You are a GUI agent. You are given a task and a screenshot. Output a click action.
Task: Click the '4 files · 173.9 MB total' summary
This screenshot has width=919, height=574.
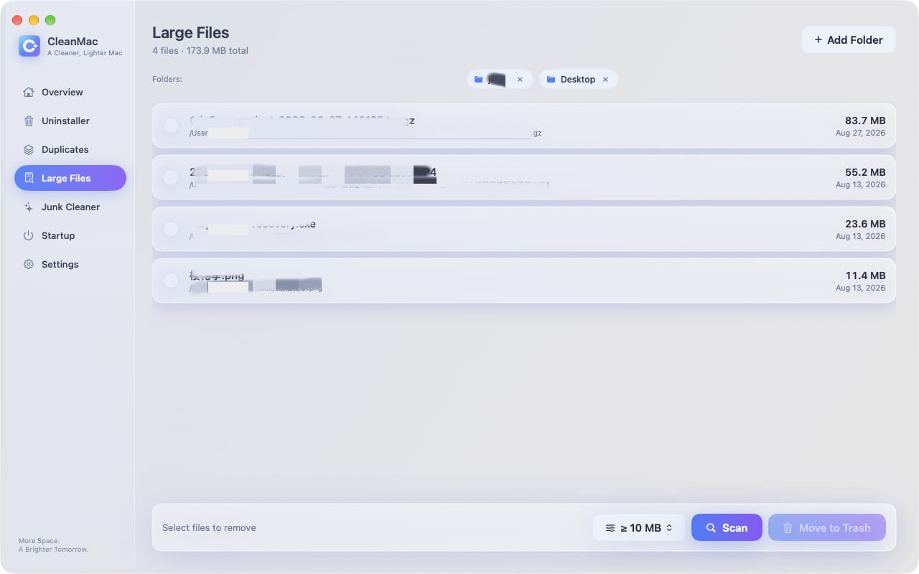tap(200, 51)
